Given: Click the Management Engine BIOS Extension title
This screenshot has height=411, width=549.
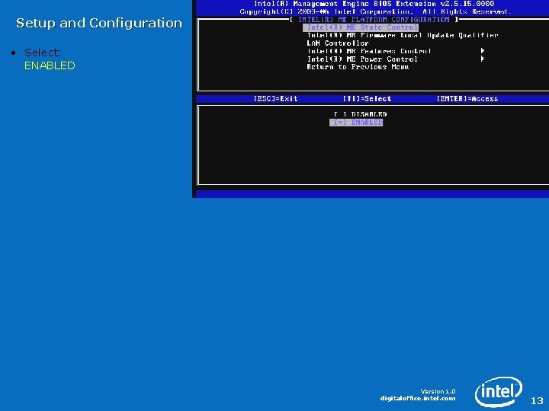Looking at the screenshot, I should pyautogui.click(x=374, y=4).
